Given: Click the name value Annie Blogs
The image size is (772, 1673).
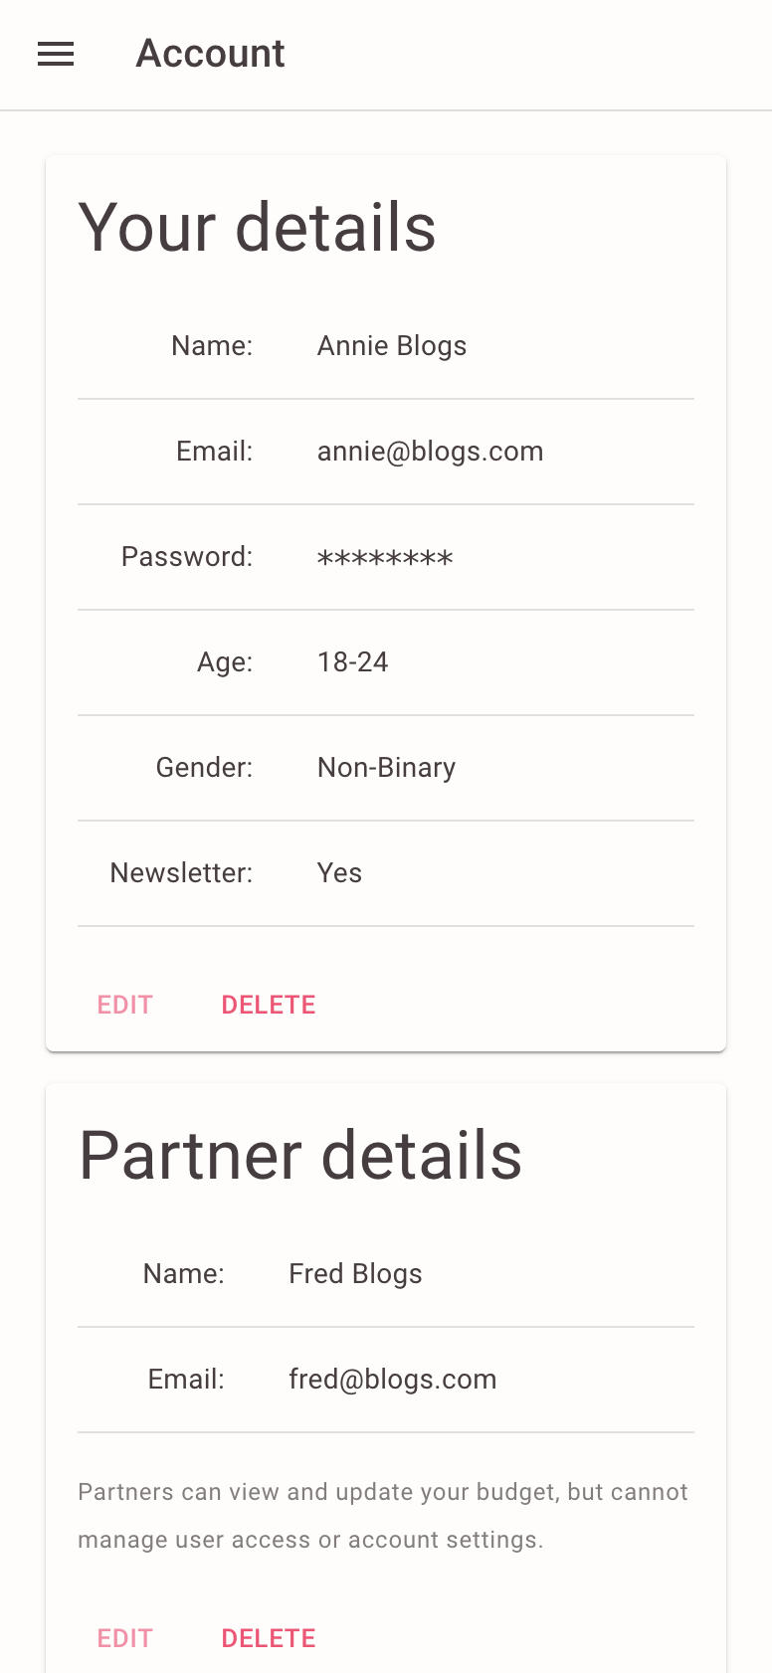Looking at the screenshot, I should tap(392, 346).
